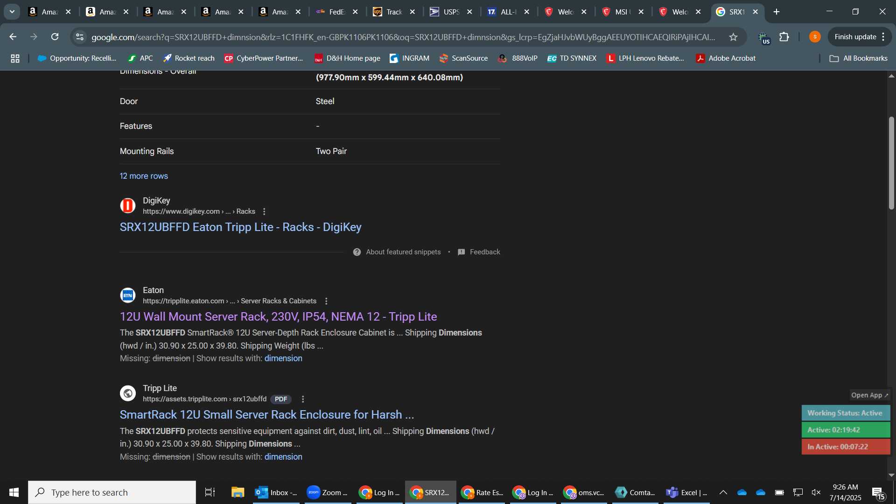Click the Finish update button

click(x=860, y=37)
